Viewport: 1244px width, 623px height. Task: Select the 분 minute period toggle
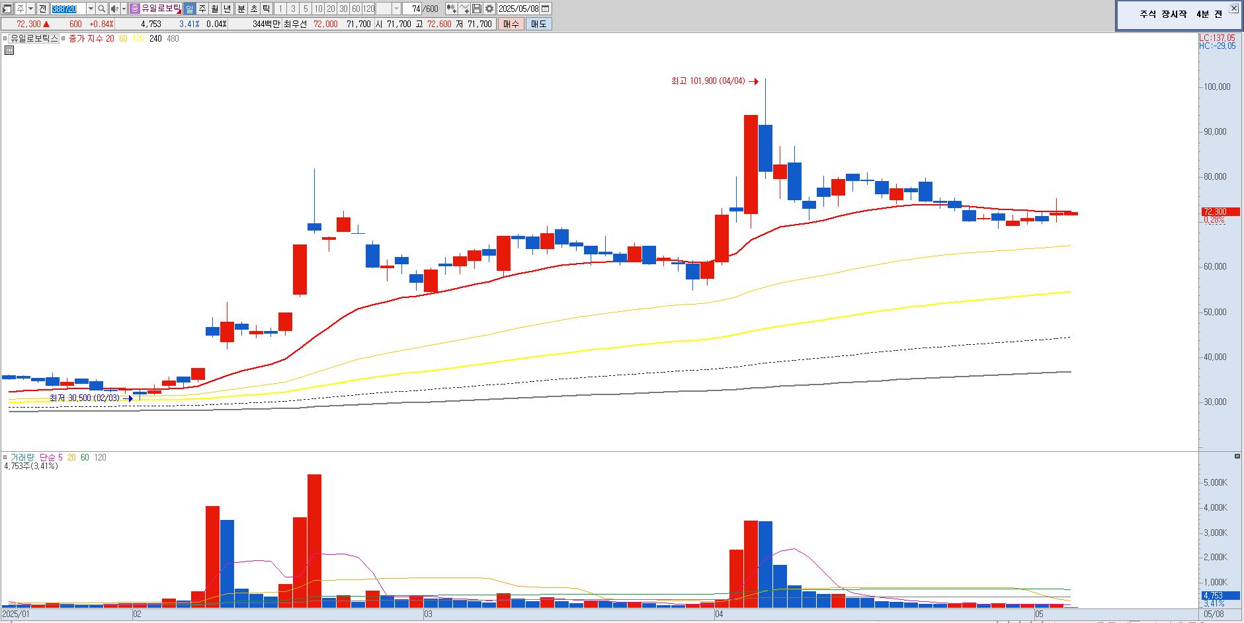pyautogui.click(x=241, y=9)
